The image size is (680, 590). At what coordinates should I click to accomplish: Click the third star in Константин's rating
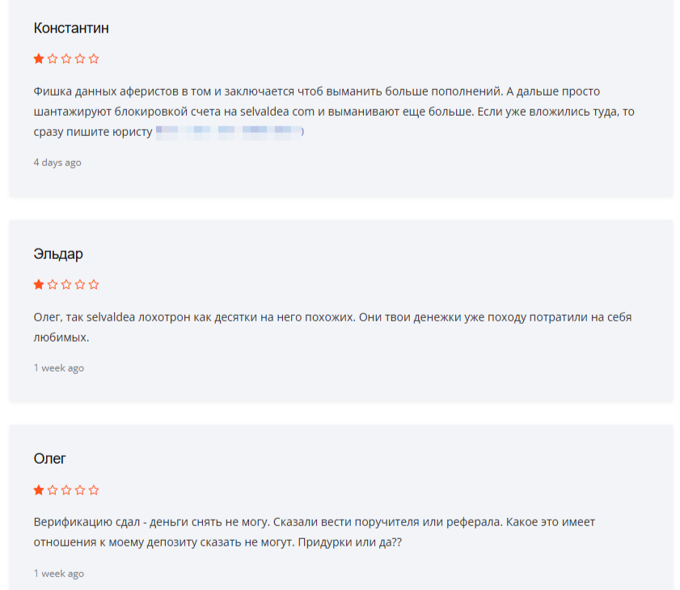pyautogui.click(x=66, y=58)
